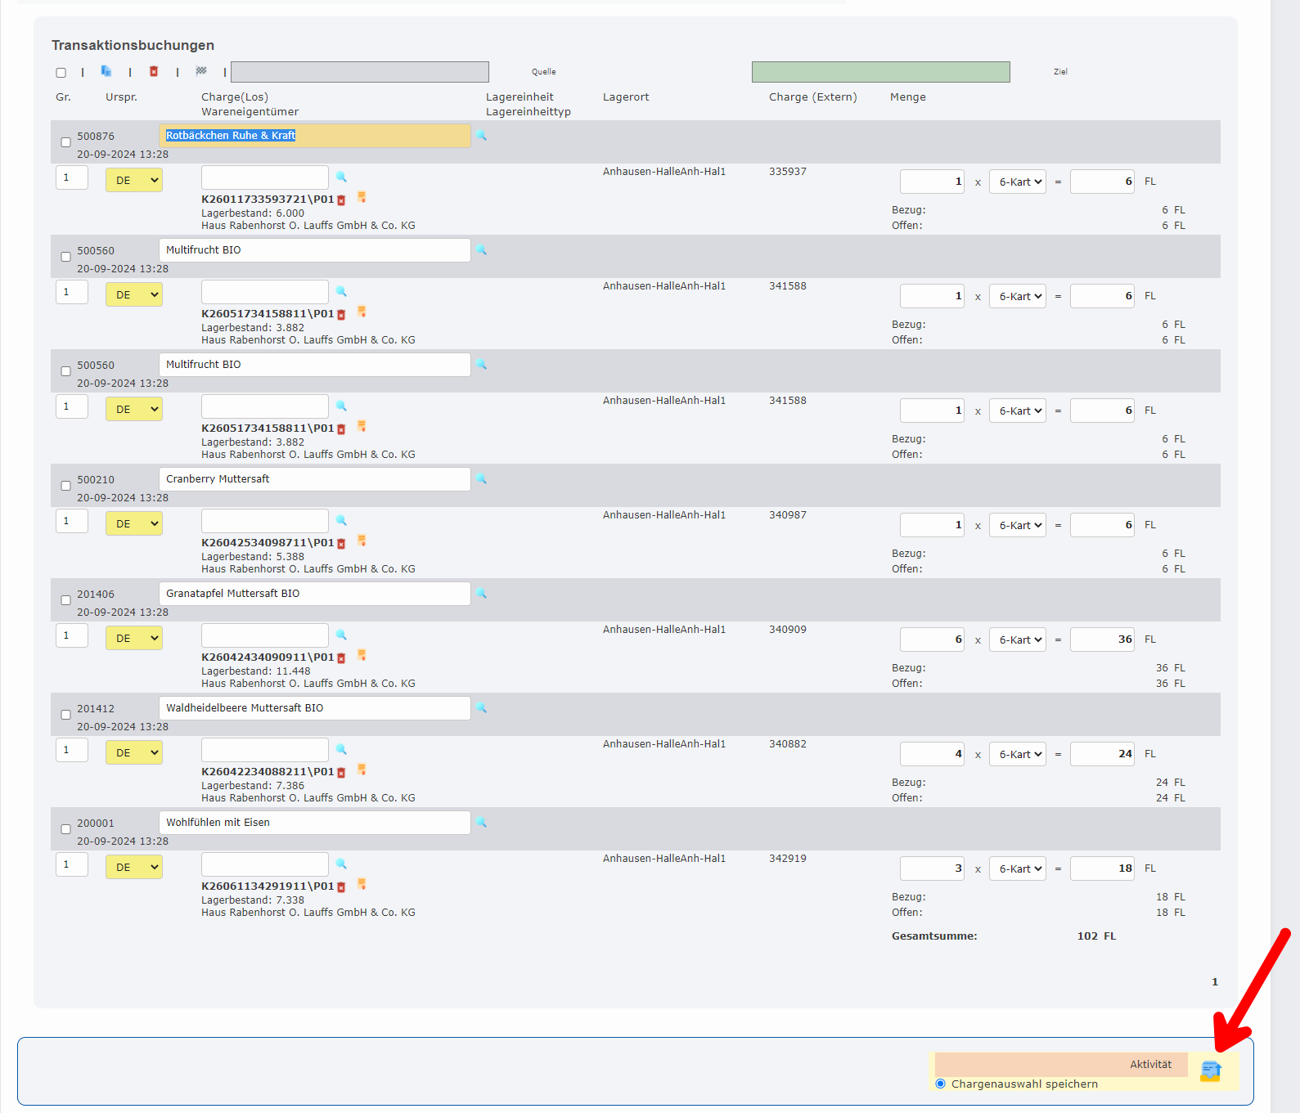Click the green Ziel color bar

pyautogui.click(x=880, y=72)
